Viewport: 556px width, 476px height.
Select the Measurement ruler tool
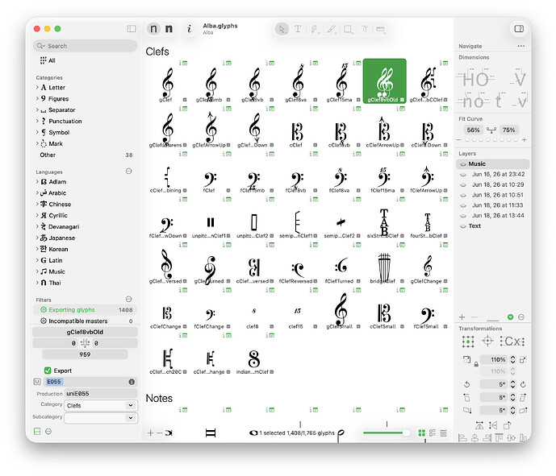pyautogui.click(x=380, y=29)
